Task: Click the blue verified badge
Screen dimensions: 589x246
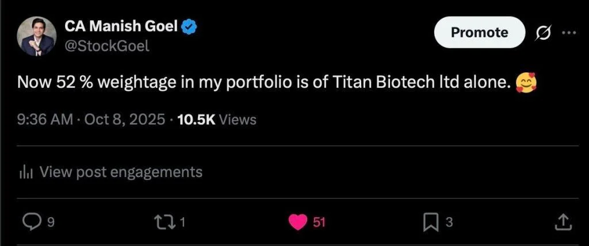Action: 191,26
